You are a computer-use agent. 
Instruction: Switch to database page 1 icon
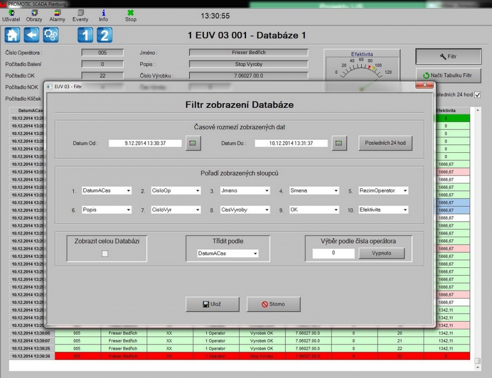[85, 35]
